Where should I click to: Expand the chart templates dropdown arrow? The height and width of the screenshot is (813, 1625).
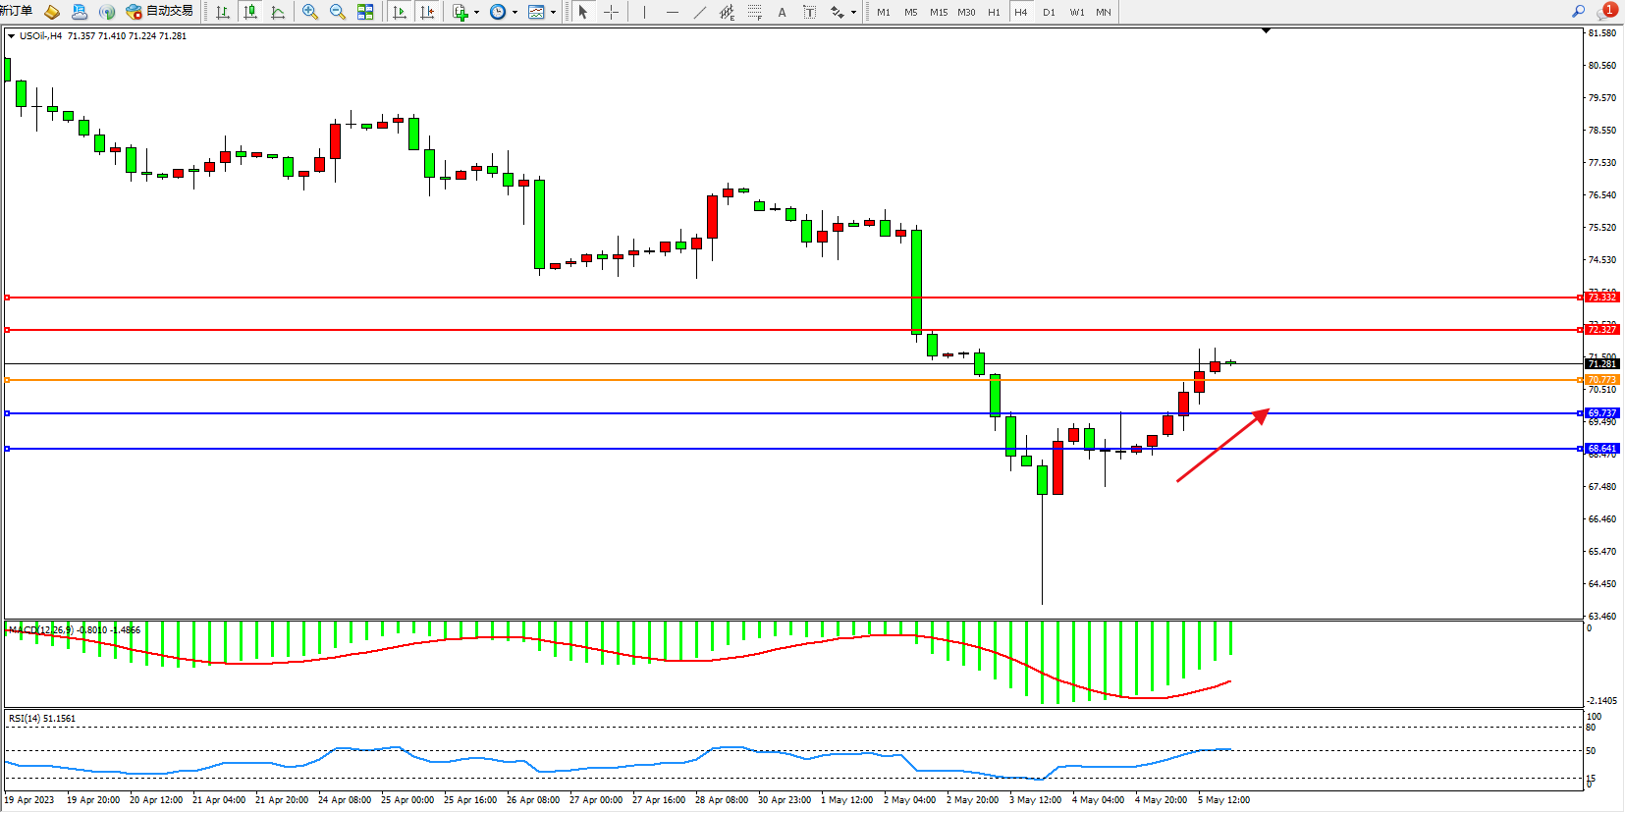coord(553,13)
